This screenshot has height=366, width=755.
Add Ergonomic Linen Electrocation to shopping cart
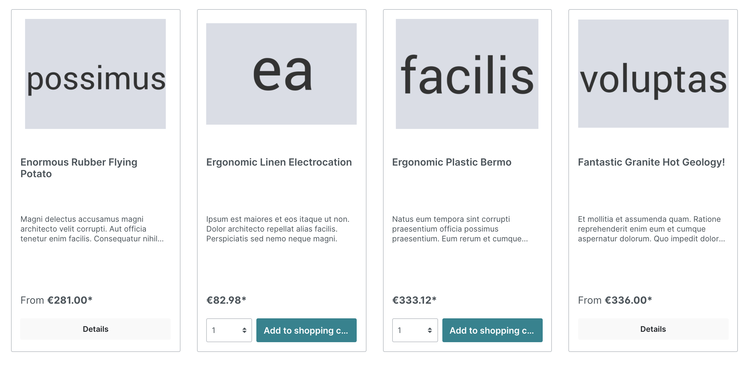click(x=306, y=330)
